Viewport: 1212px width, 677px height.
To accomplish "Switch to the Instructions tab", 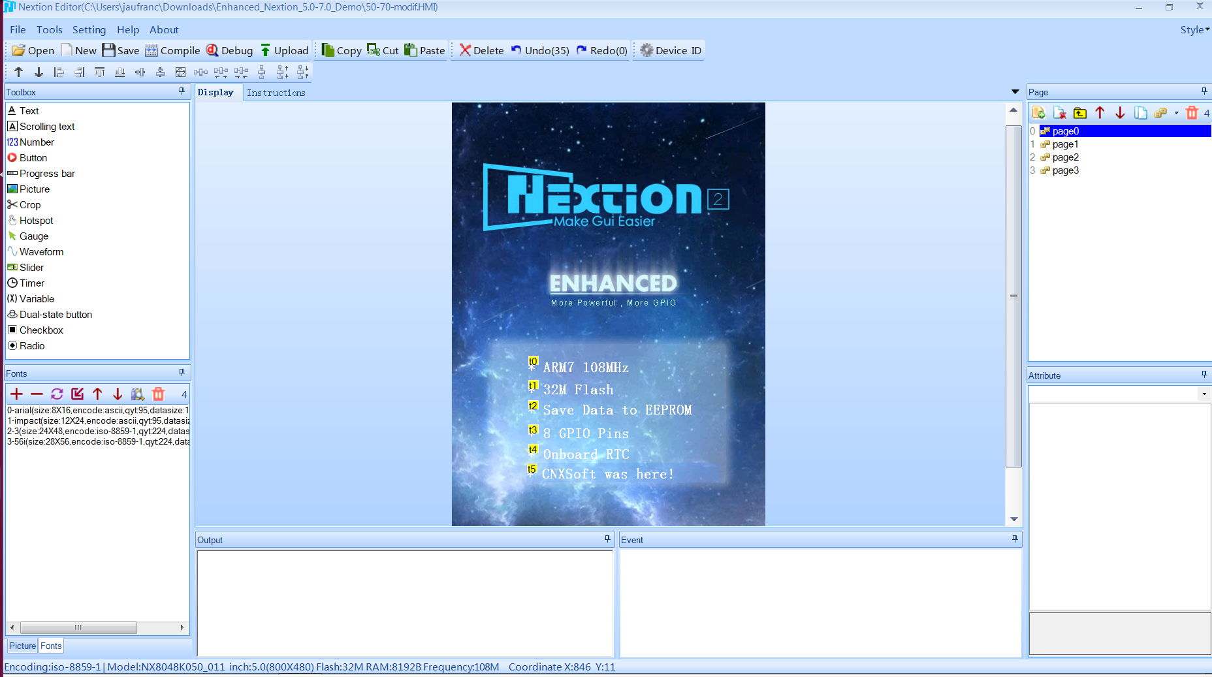I will click(276, 93).
